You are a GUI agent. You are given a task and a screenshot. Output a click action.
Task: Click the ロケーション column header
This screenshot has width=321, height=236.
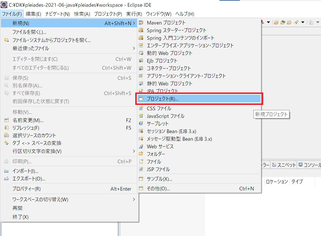(x=277, y=182)
